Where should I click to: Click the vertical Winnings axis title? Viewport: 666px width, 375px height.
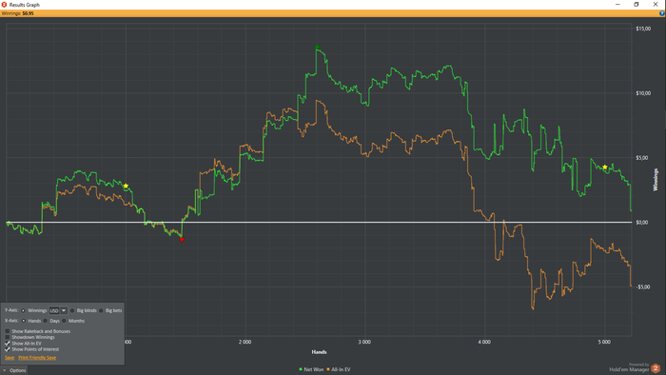[x=656, y=180]
